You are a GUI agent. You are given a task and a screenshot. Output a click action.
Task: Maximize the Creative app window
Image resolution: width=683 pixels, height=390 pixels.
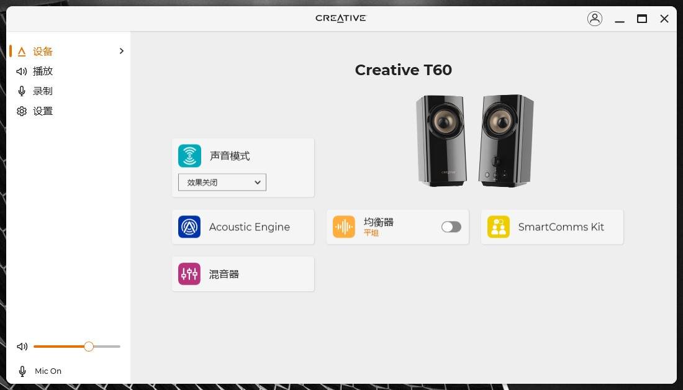point(641,18)
